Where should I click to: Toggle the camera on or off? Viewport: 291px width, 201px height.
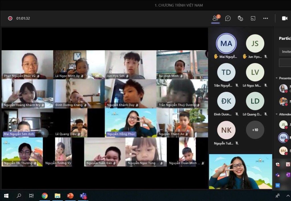point(284,18)
